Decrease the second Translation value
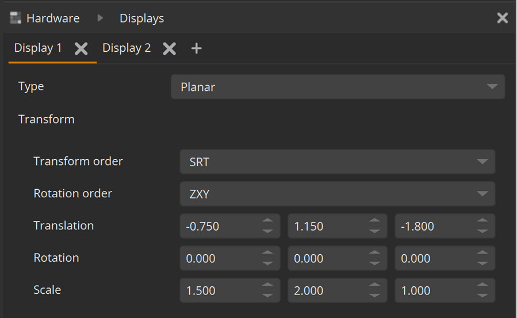The image size is (517, 318). pos(375,231)
